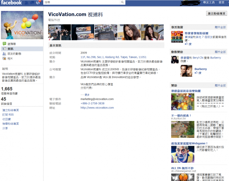Open the VicoVation profile picture
The width and height of the screenshot is (229, 181).
(x=22, y=25)
